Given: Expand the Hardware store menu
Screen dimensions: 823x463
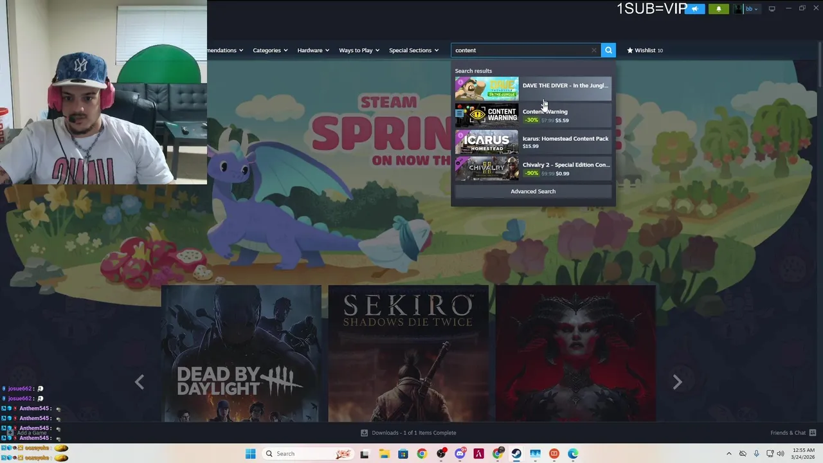Looking at the screenshot, I should tap(313, 50).
